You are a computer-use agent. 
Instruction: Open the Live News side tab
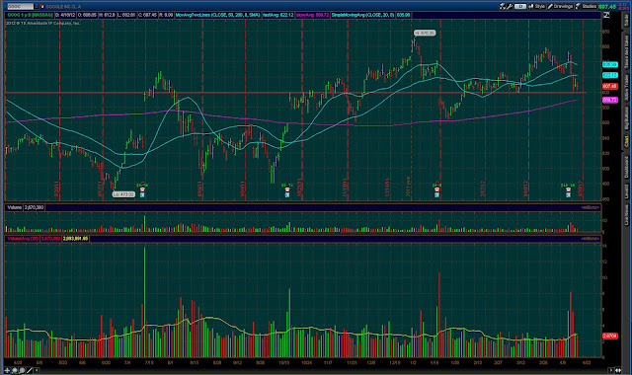[627, 215]
